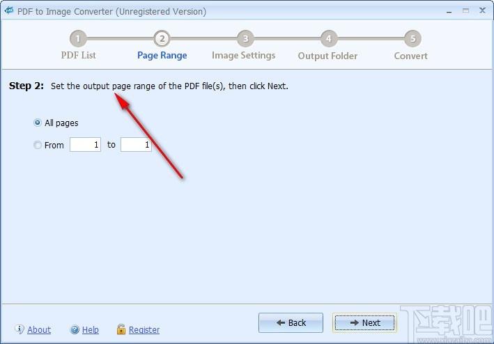Image resolution: width=494 pixels, height=344 pixels.
Task: Jump to the Convert step label
Action: point(411,56)
